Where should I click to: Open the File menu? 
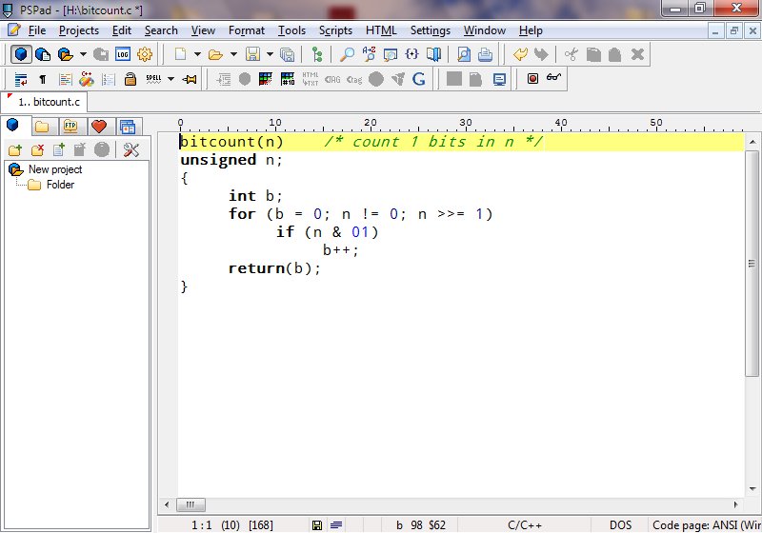[x=37, y=30]
